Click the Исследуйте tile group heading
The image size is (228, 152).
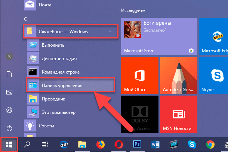tap(133, 10)
